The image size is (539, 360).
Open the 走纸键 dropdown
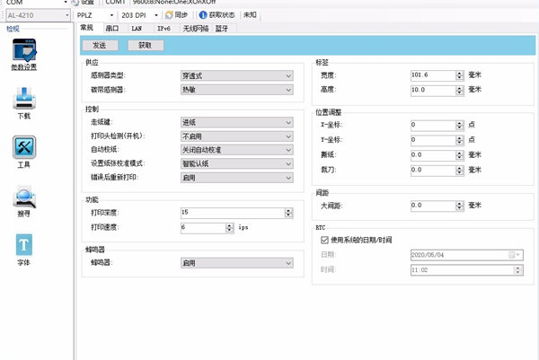(x=237, y=123)
